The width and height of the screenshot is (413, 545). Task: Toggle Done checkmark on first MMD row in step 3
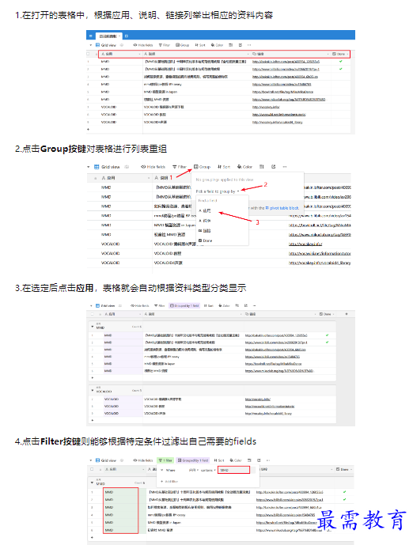click(x=327, y=335)
